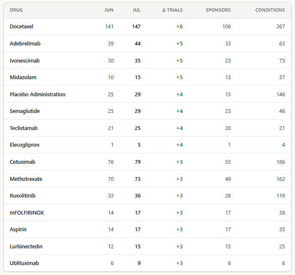This screenshot has width=295, height=275.
Task: Click Midazolam's +5 trials change
Action: pyautogui.click(x=180, y=77)
